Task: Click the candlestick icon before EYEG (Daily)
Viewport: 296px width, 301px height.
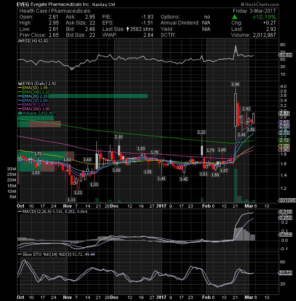Action: (x=20, y=84)
